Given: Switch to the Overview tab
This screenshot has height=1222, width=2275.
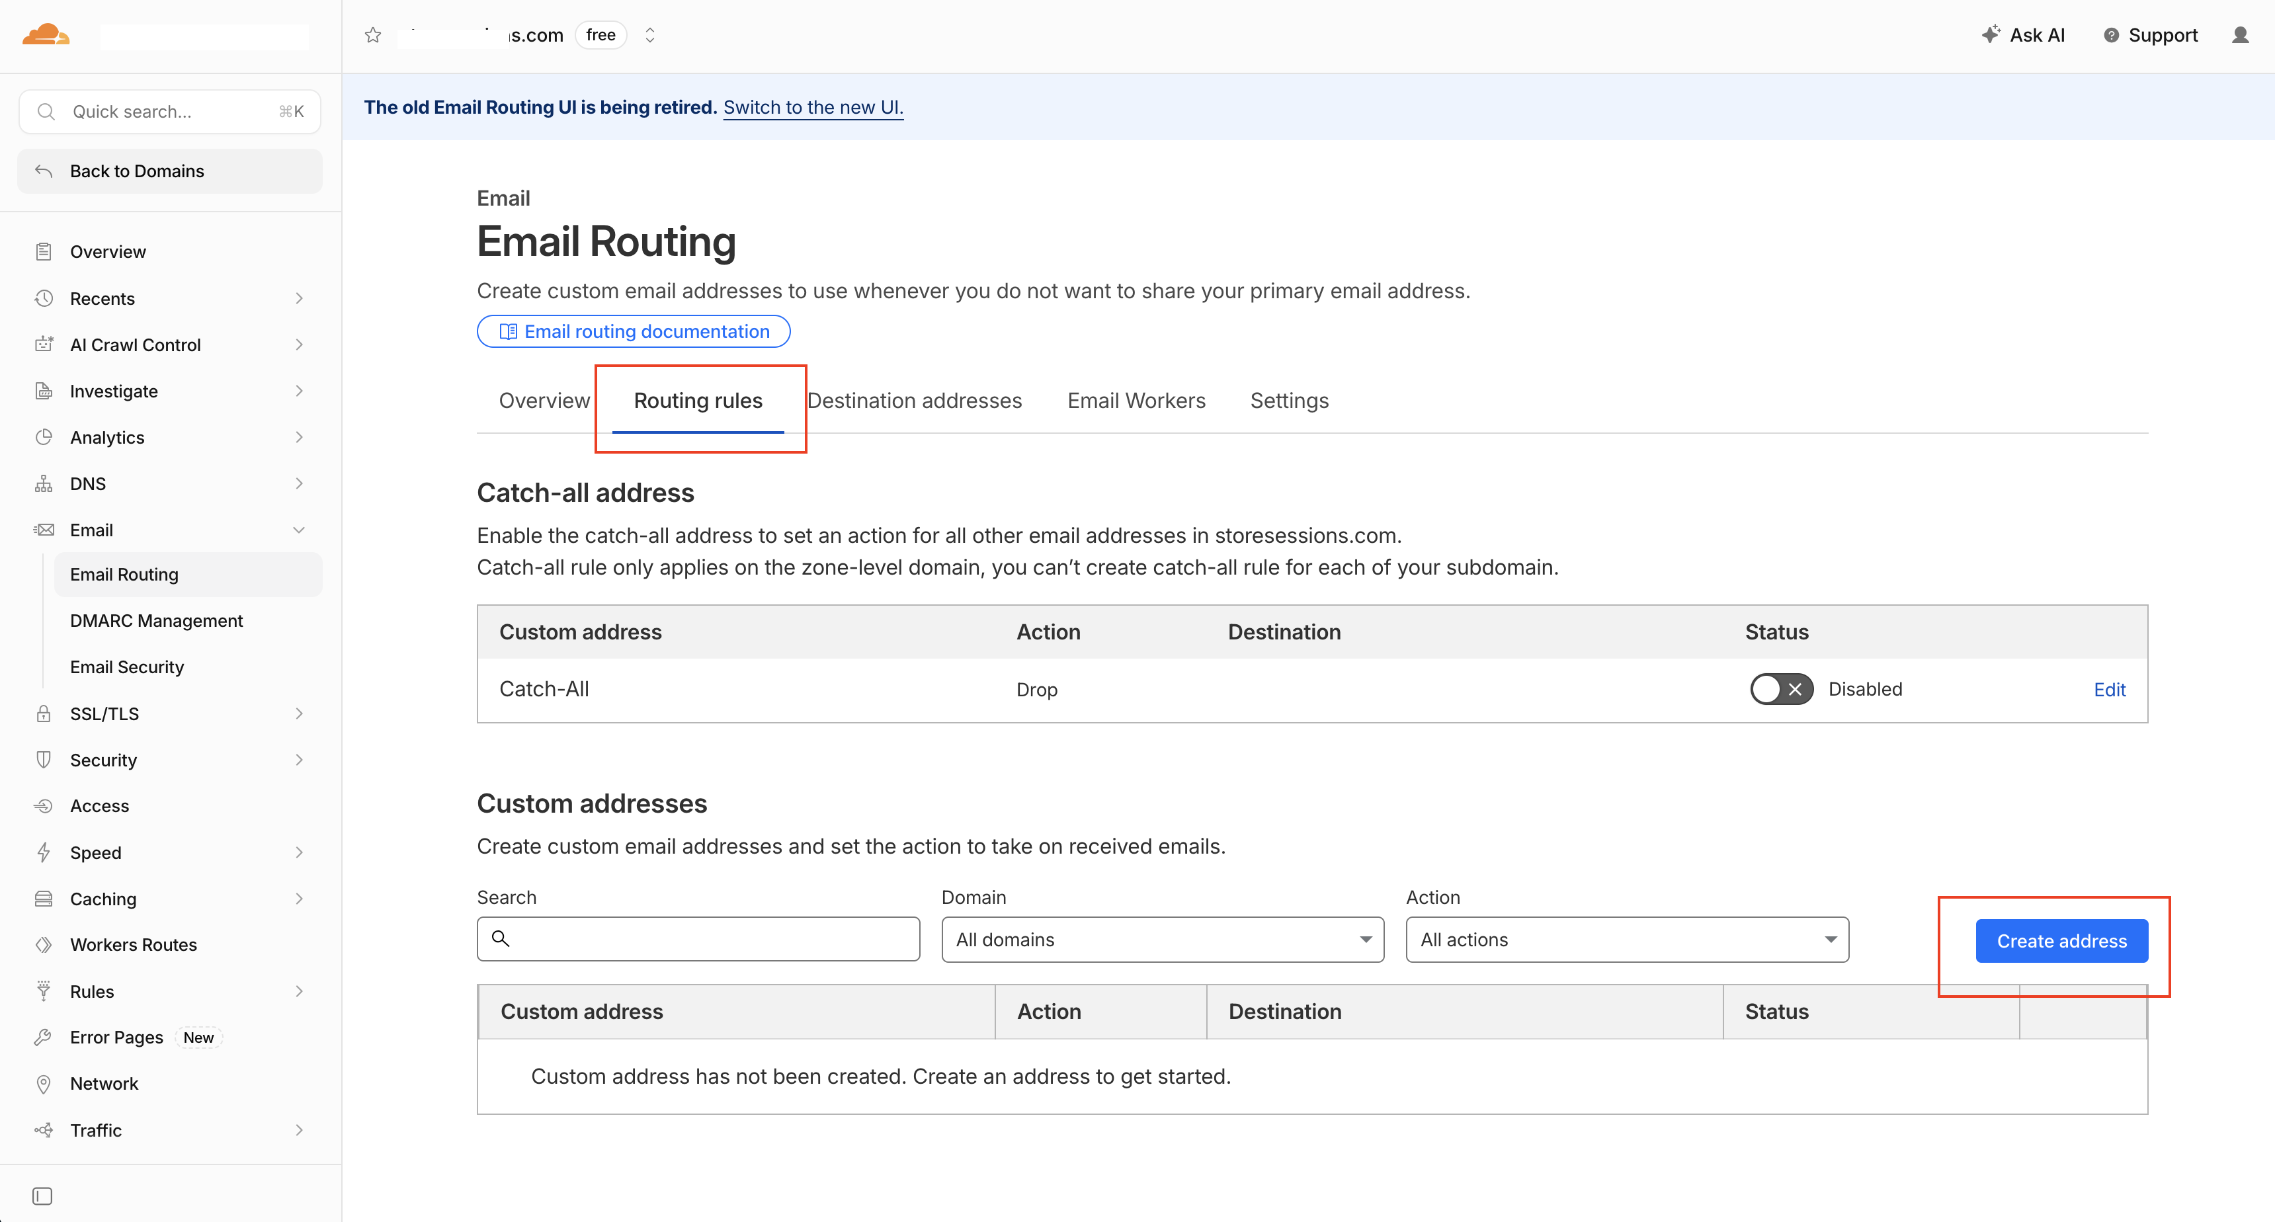Looking at the screenshot, I should click(544, 401).
